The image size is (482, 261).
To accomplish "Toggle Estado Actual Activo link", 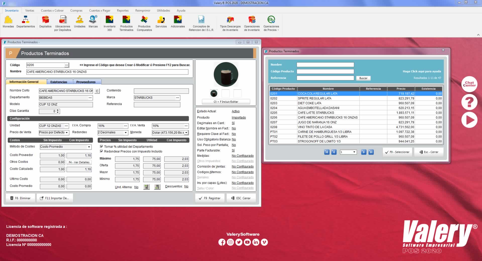I will [236, 111].
